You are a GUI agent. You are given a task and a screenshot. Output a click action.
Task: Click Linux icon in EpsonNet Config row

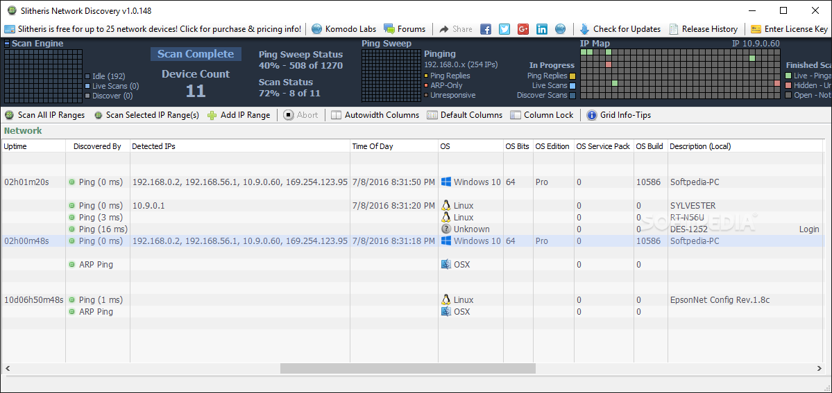coord(446,299)
